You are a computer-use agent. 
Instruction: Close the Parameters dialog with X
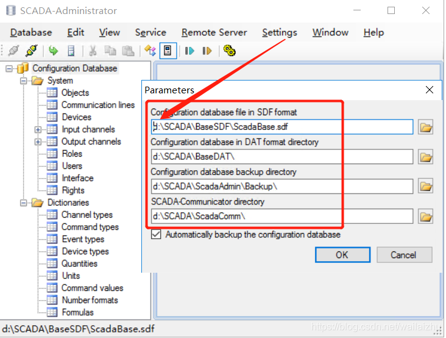click(x=429, y=90)
